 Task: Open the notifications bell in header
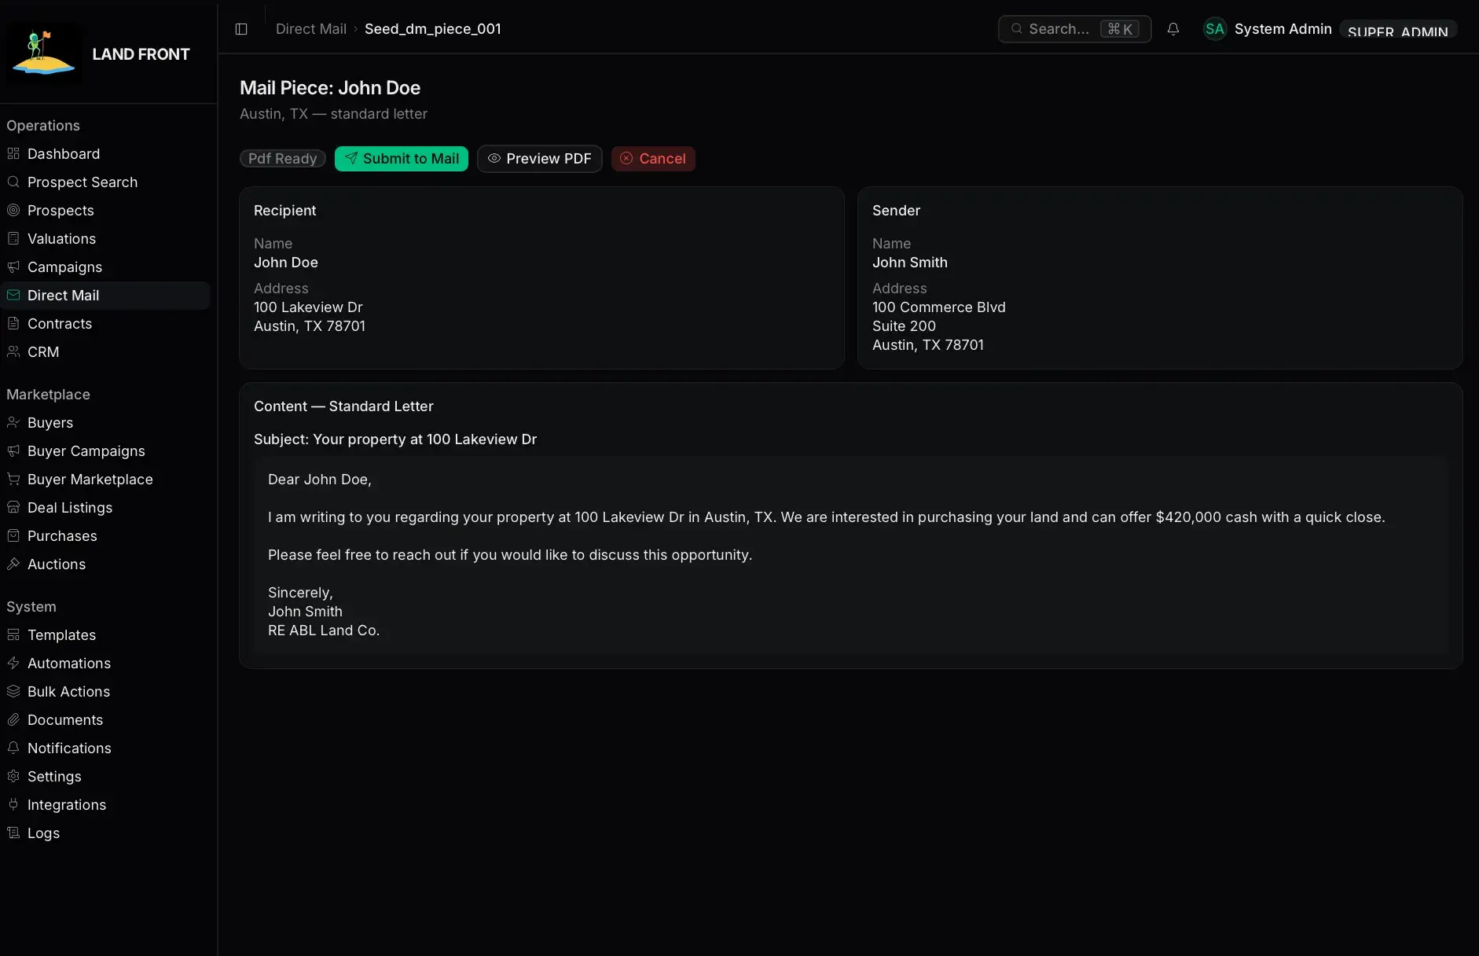click(1173, 29)
